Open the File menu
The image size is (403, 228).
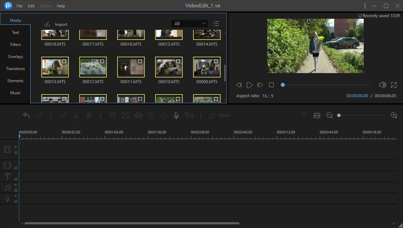[x=19, y=6]
